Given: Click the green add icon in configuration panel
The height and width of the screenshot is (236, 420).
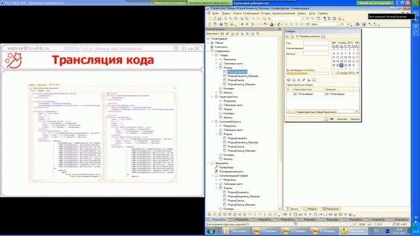Looking at the screenshot, I should coord(222,33).
